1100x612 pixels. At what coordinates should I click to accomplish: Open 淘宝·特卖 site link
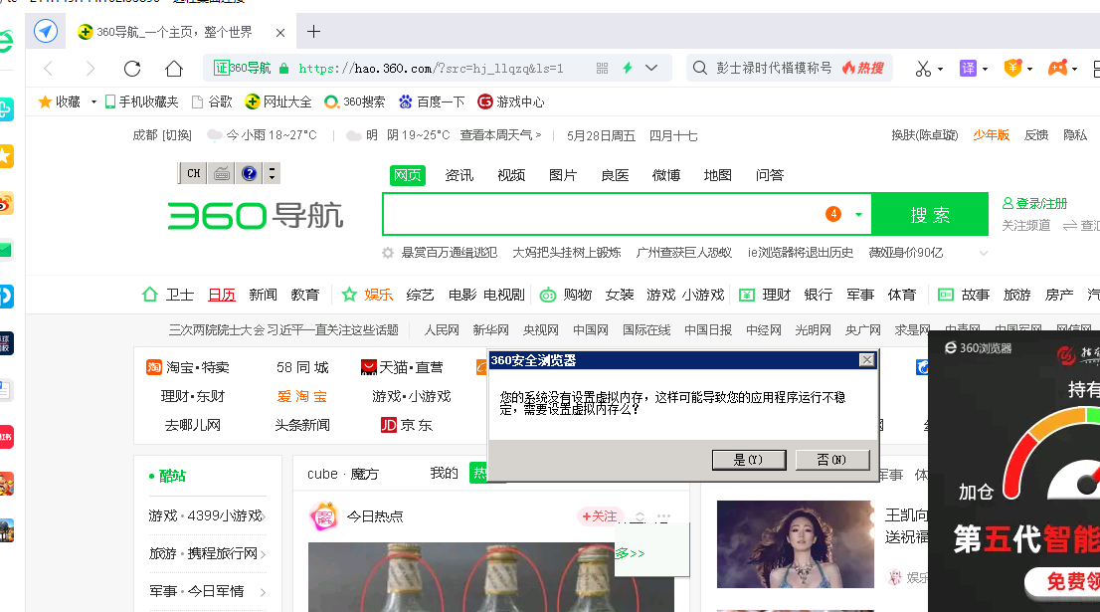point(187,367)
